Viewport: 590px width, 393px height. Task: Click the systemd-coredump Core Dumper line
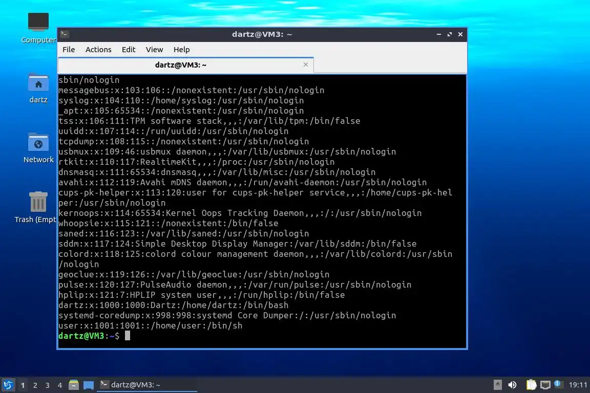227,315
